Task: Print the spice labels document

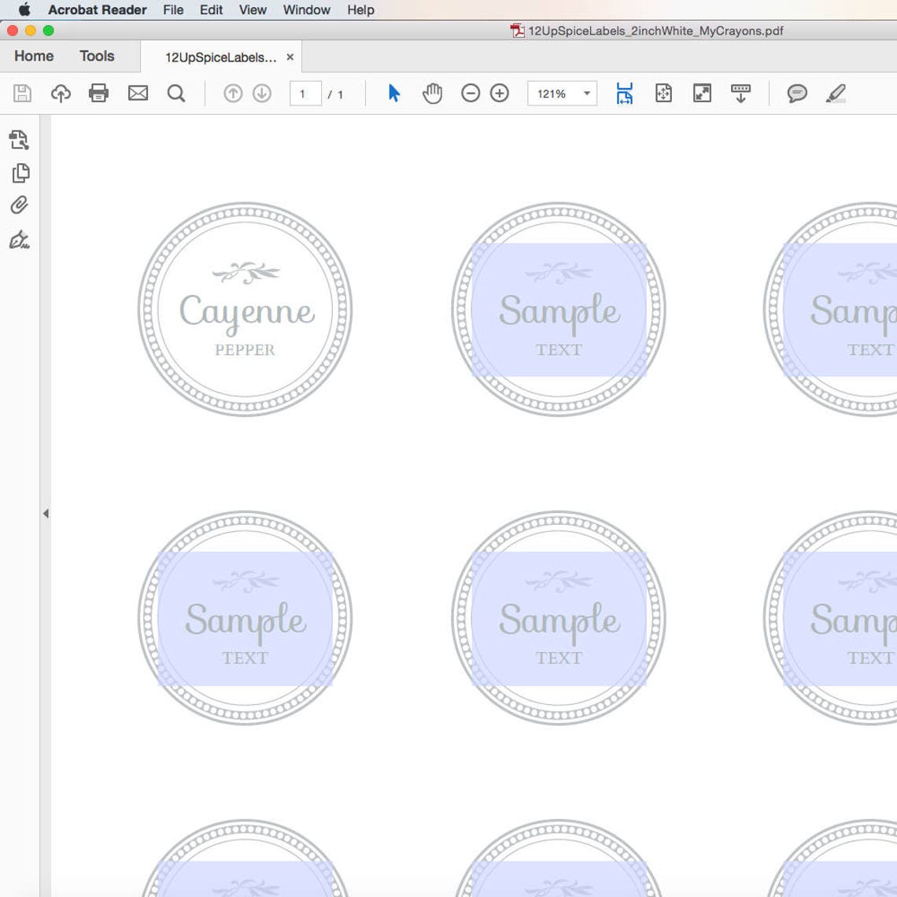Action: pos(98,93)
